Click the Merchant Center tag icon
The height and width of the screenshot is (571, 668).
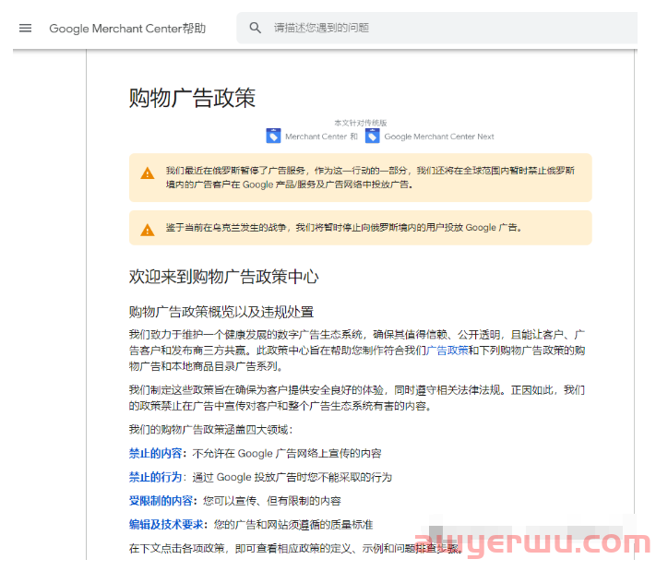click(x=273, y=136)
